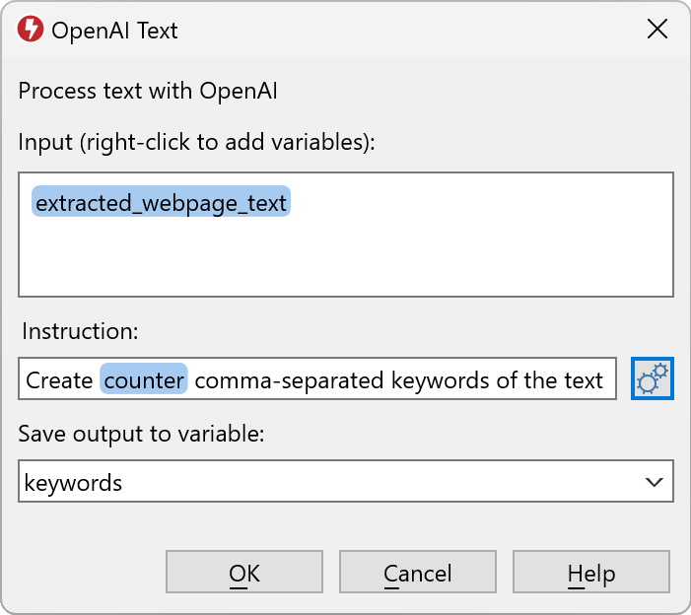This screenshot has width=691, height=615.
Task: Click the blank middle of the output variable box
Action: tap(375, 483)
